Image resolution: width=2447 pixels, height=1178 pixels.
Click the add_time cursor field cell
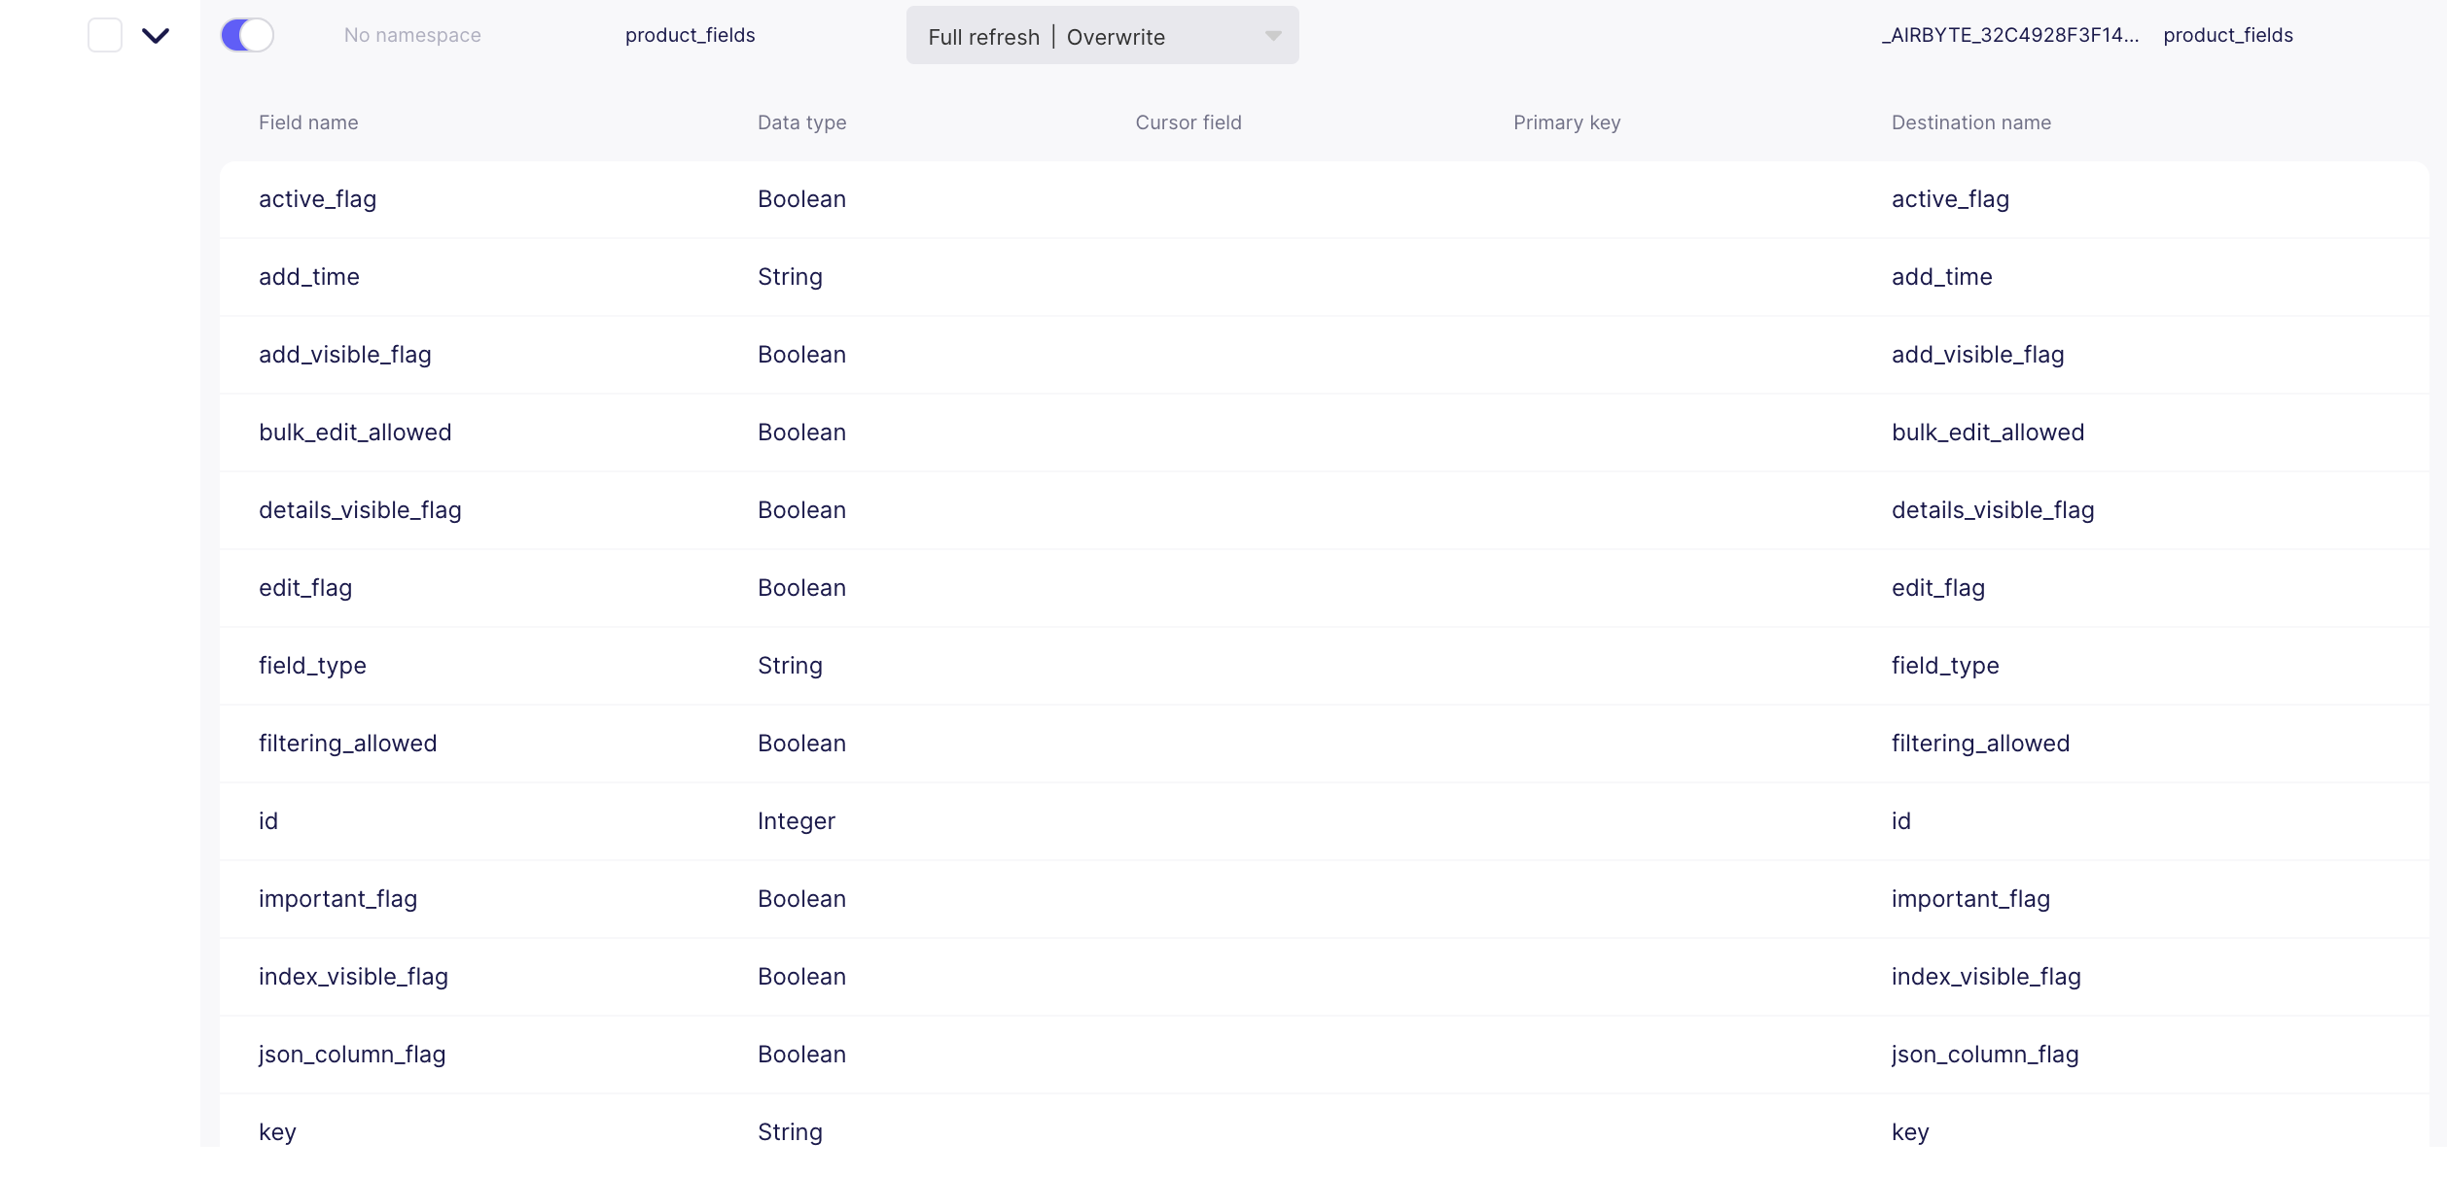click(1188, 276)
